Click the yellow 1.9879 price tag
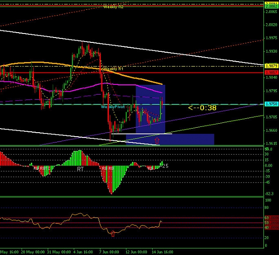 271,66
